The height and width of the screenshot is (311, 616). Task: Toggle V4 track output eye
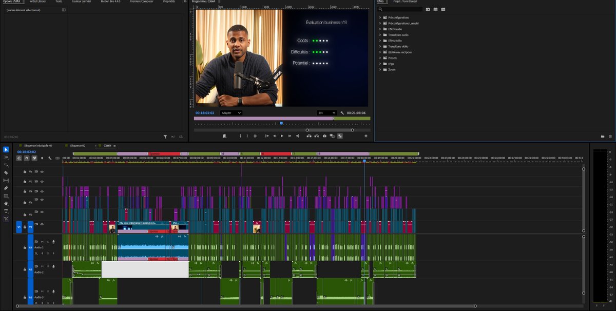[x=42, y=191]
